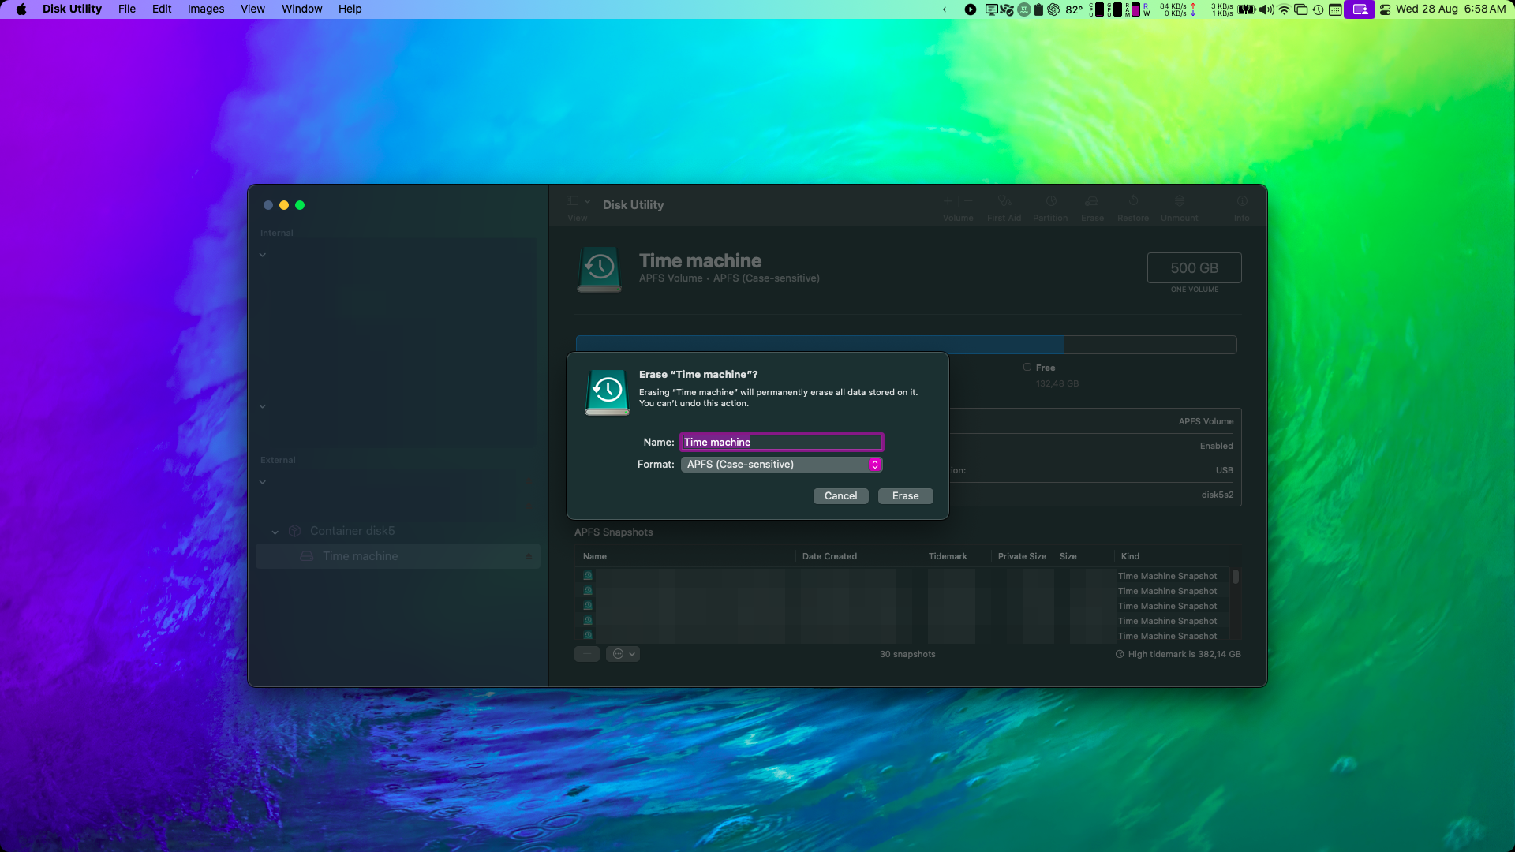Click the Enabled value in info table

1216,446
